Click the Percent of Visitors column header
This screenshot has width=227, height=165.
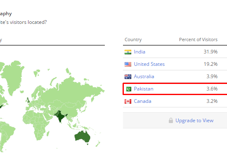pos(198,40)
